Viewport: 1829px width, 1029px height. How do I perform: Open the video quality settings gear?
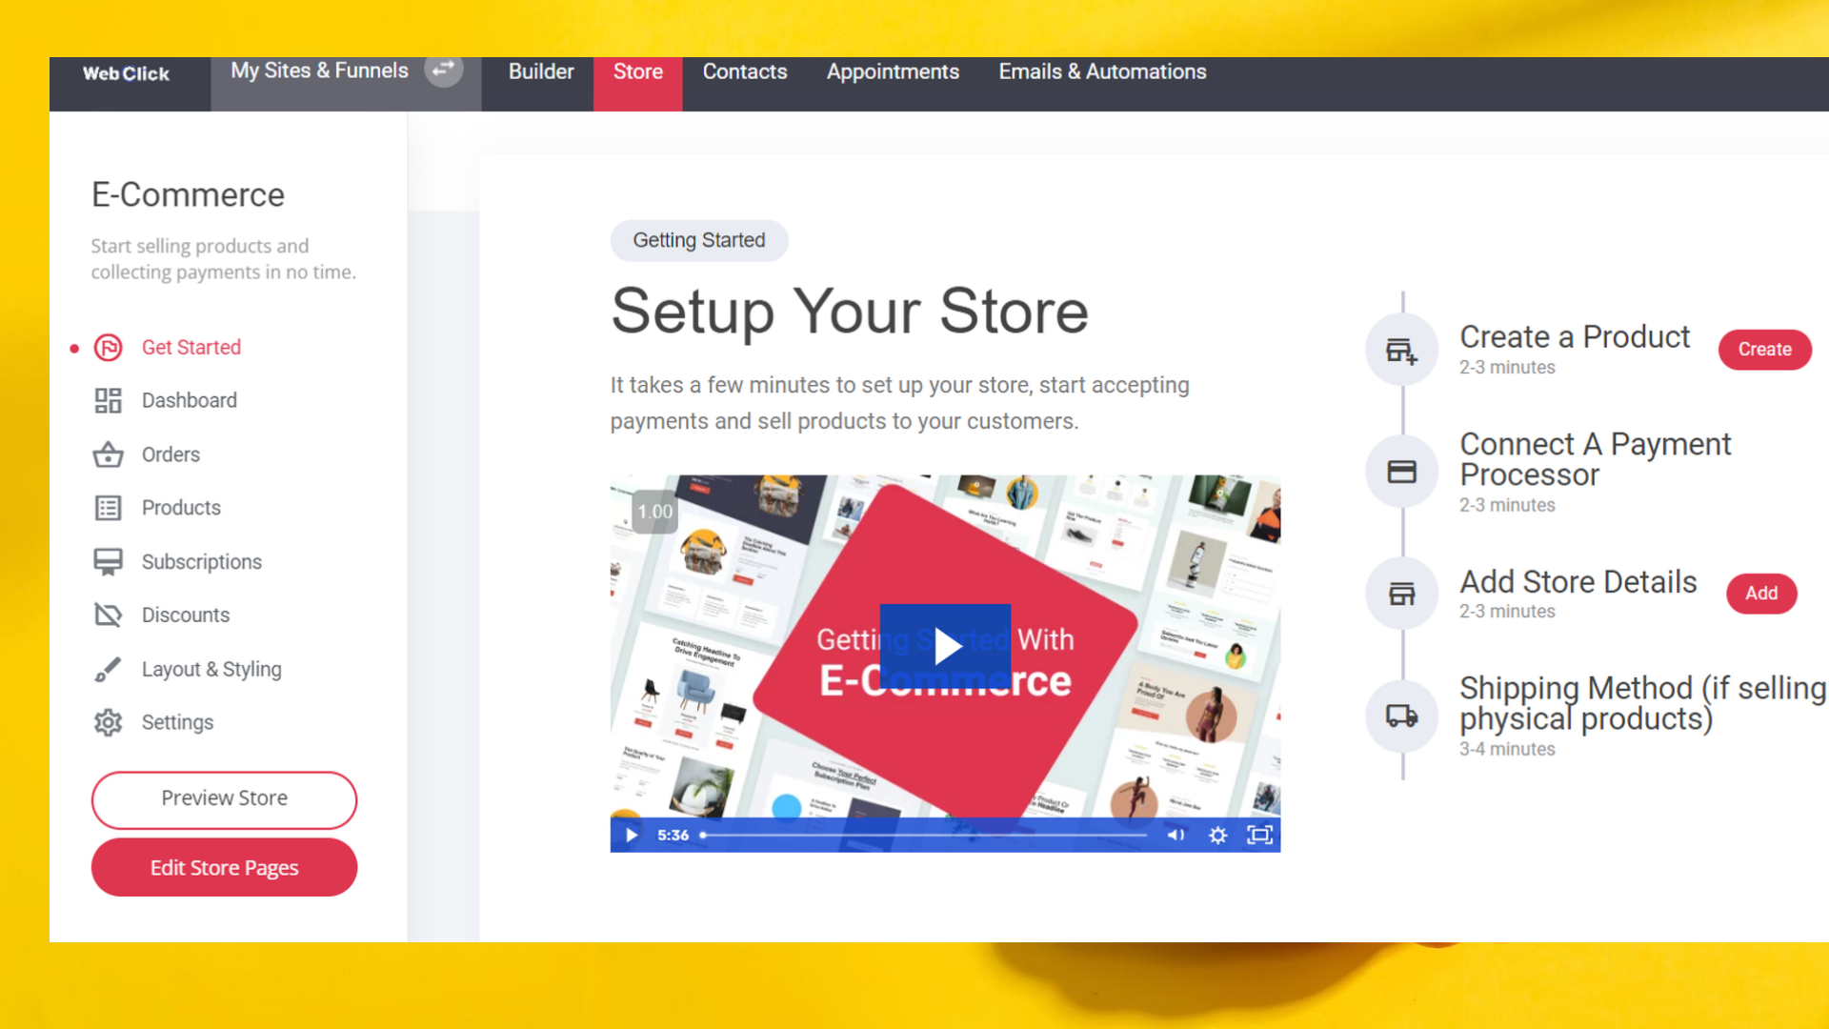click(1217, 835)
